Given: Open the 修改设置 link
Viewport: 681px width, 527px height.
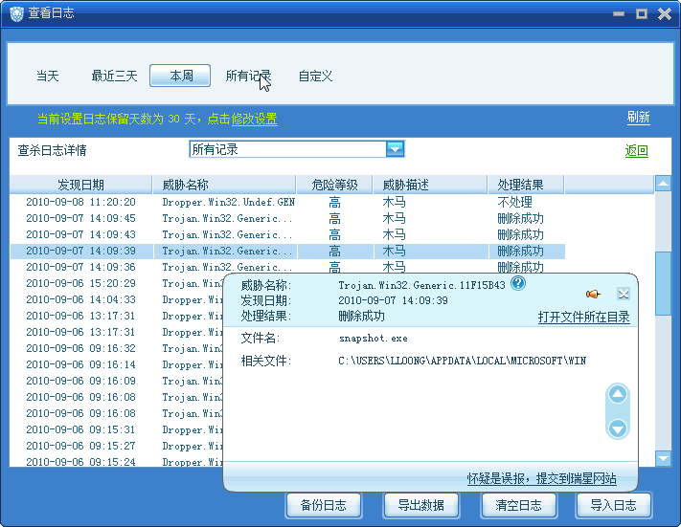Looking at the screenshot, I should 255,120.
